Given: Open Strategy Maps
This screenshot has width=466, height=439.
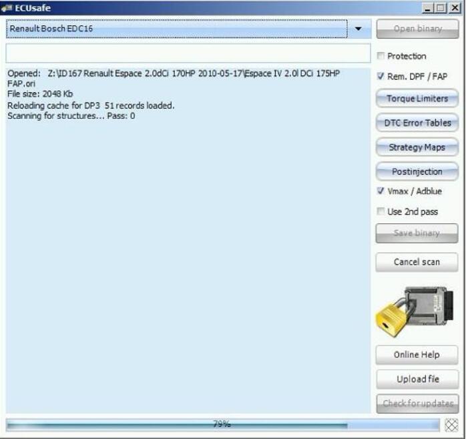Looking at the screenshot, I should pyautogui.click(x=417, y=147).
